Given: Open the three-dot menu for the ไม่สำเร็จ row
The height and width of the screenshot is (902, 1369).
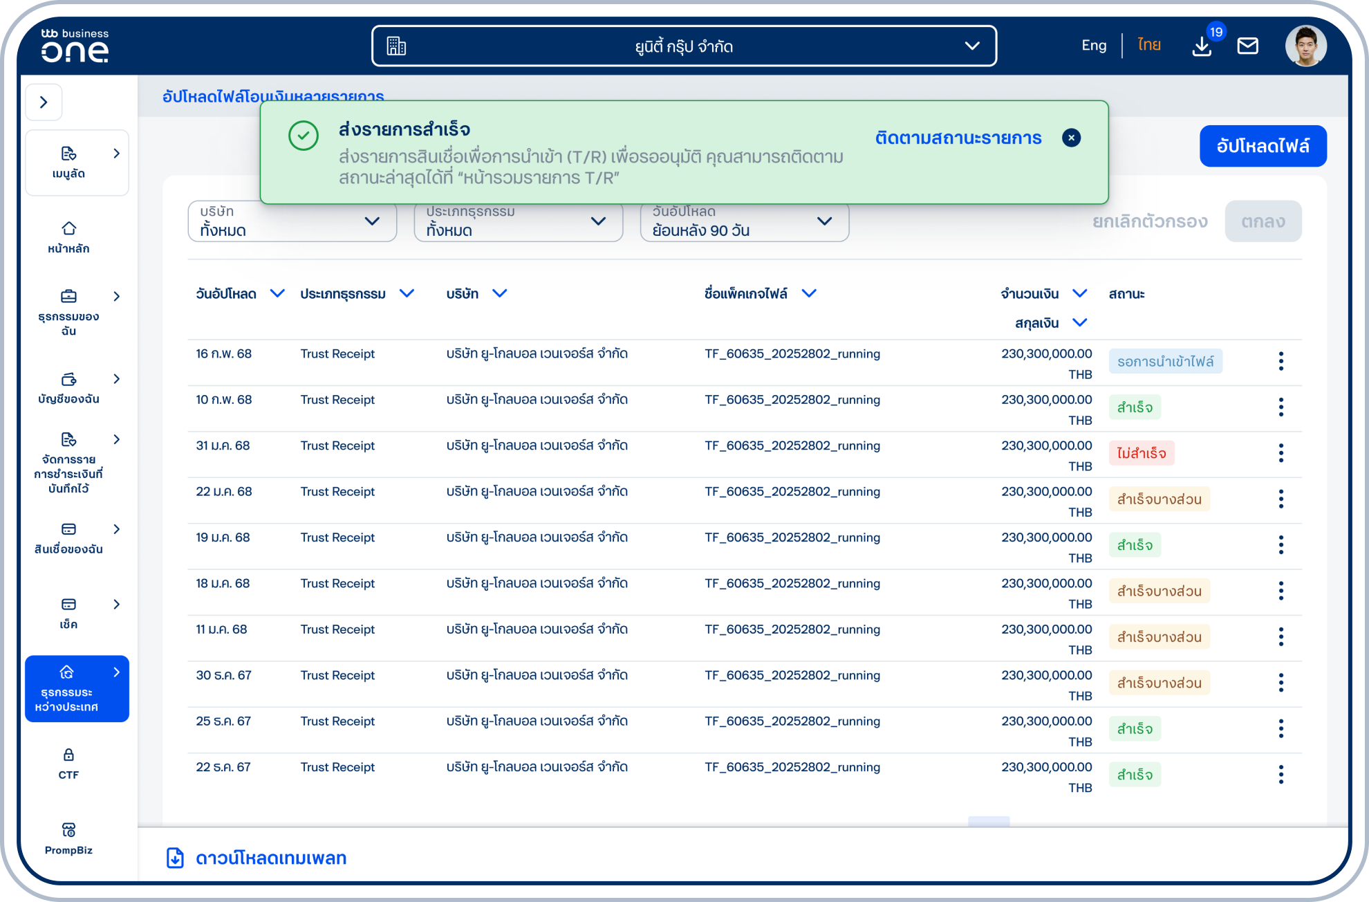Looking at the screenshot, I should point(1280,453).
